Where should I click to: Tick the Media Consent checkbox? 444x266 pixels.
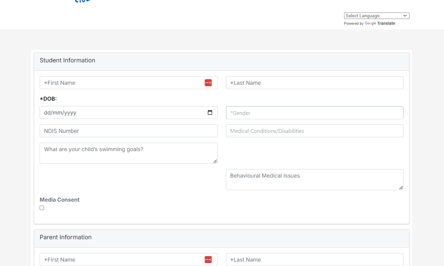click(x=42, y=208)
